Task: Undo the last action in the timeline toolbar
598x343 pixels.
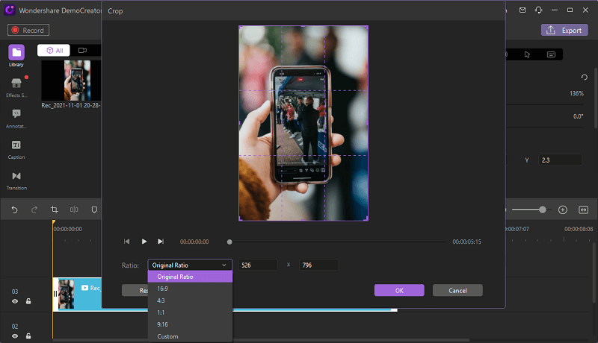Action: pyautogui.click(x=14, y=210)
